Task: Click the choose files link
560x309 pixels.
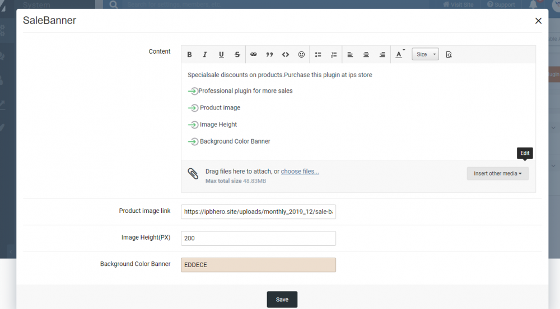Action: pyautogui.click(x=300, y=172)
